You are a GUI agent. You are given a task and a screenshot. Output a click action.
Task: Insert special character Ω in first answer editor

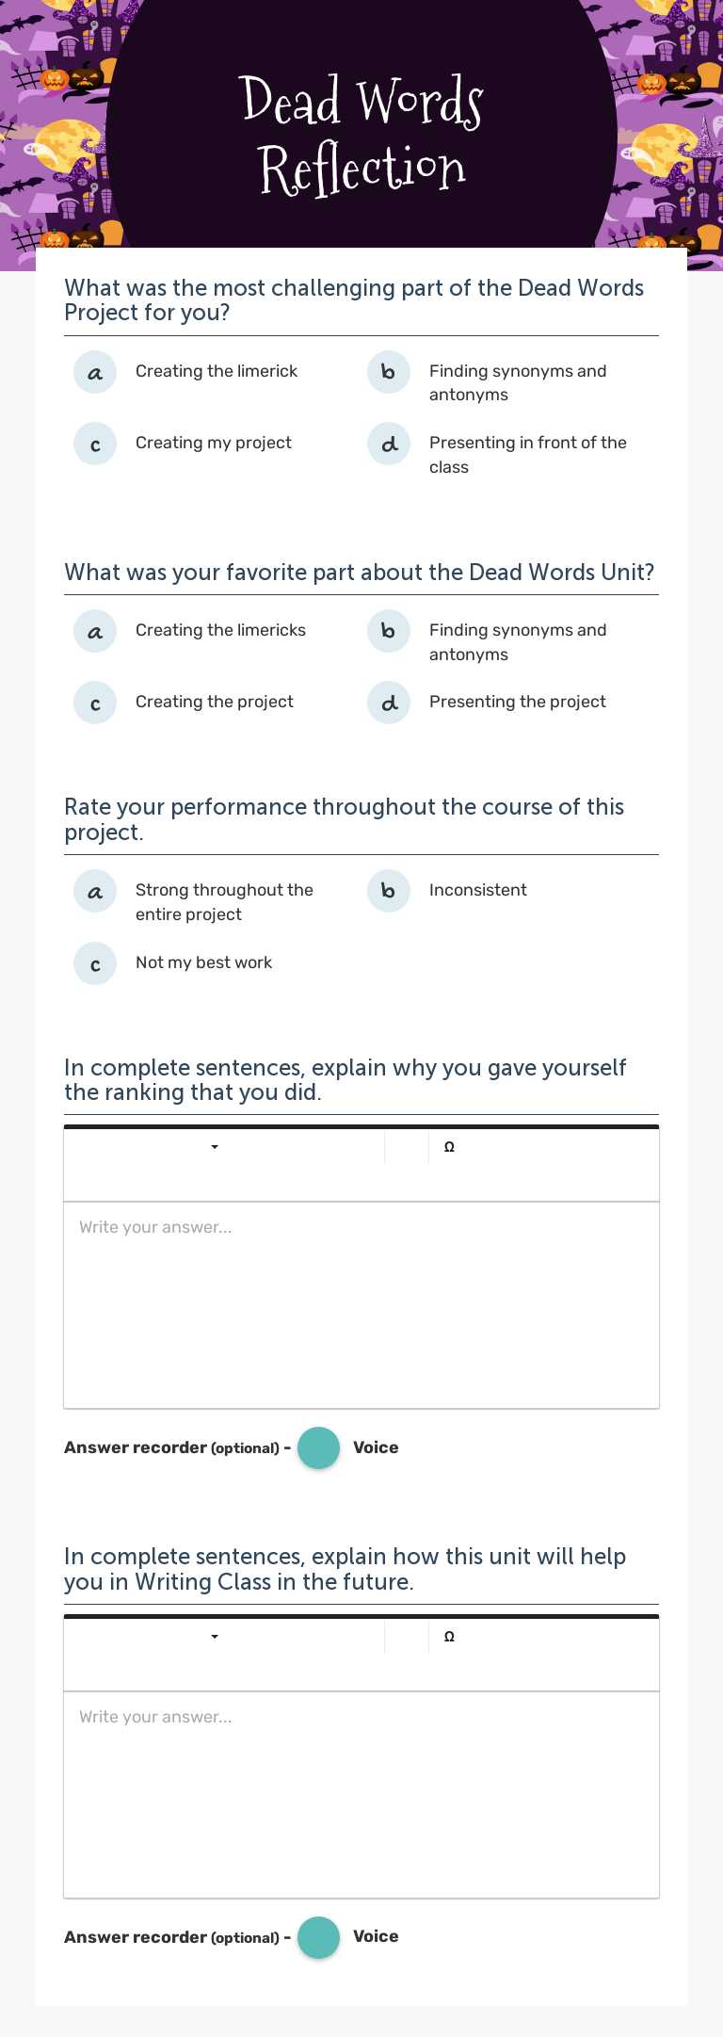(x=449, y=1146)
